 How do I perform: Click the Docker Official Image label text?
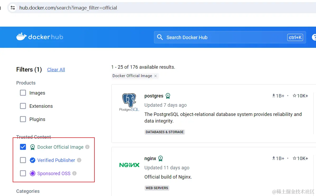pos(60,147)
